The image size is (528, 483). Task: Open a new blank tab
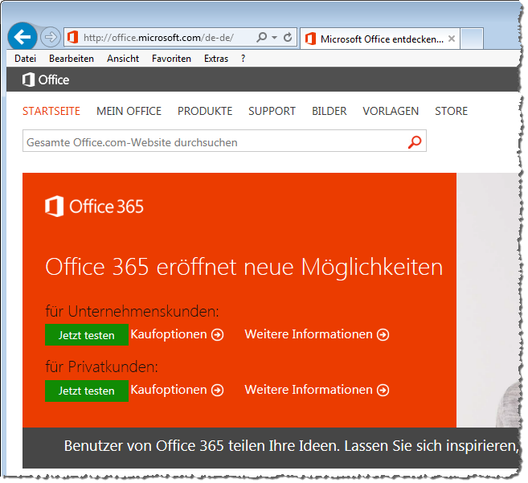472,39
